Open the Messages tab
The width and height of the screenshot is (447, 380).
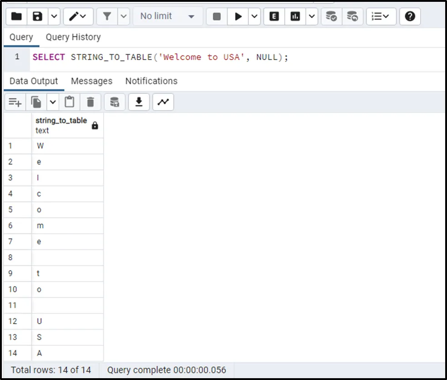91,81
